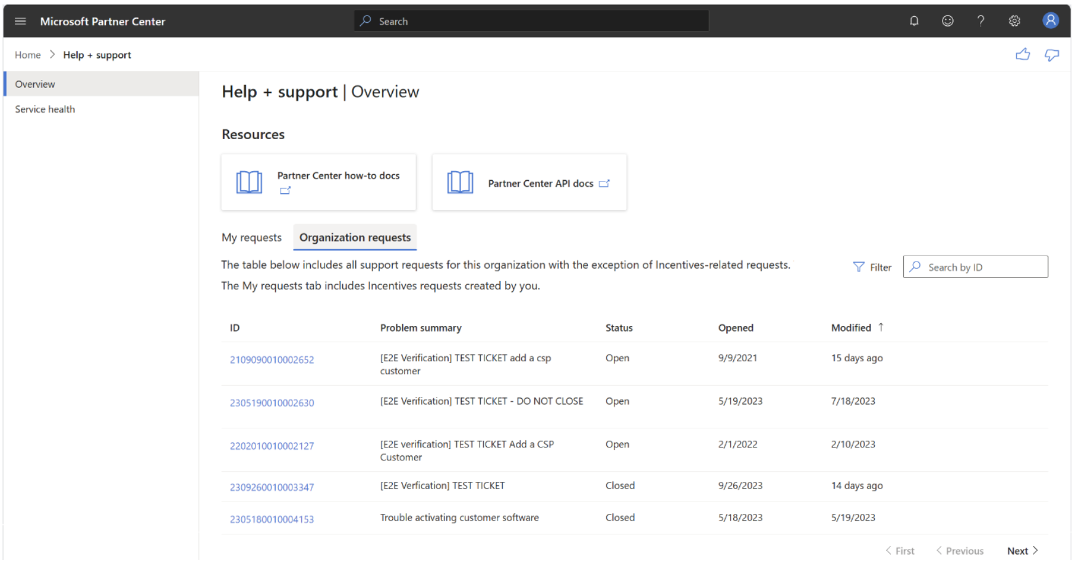Viewport: 1073px width, 568px height.
Task: Open Service health from the sidebar
Action: [45, 109]
